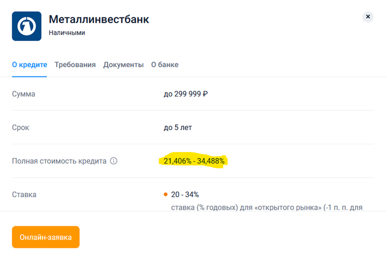Click the Ставка row label
Image resolution: width=386 pixels, height=255 pixels.
25,194
